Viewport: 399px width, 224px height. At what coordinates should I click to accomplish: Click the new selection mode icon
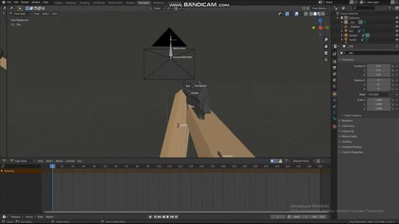(27, 8)
